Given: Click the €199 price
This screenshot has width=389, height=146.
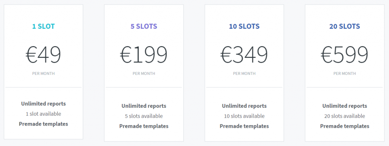Looking at the screenshot, I should coord(144,55).
